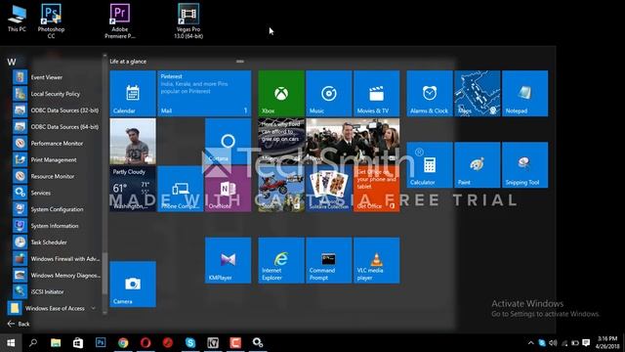The image size is (625, 352).
Task: Open the OneNote tile
Action: coord(228,189)
